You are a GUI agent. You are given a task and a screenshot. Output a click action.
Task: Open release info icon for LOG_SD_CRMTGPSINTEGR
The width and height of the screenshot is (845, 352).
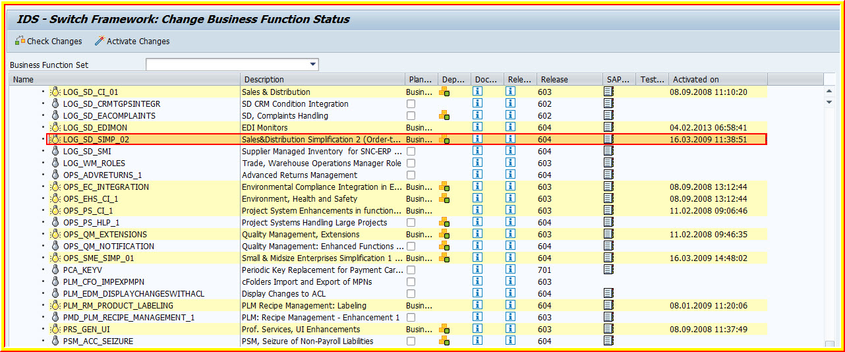click(510, 104)
